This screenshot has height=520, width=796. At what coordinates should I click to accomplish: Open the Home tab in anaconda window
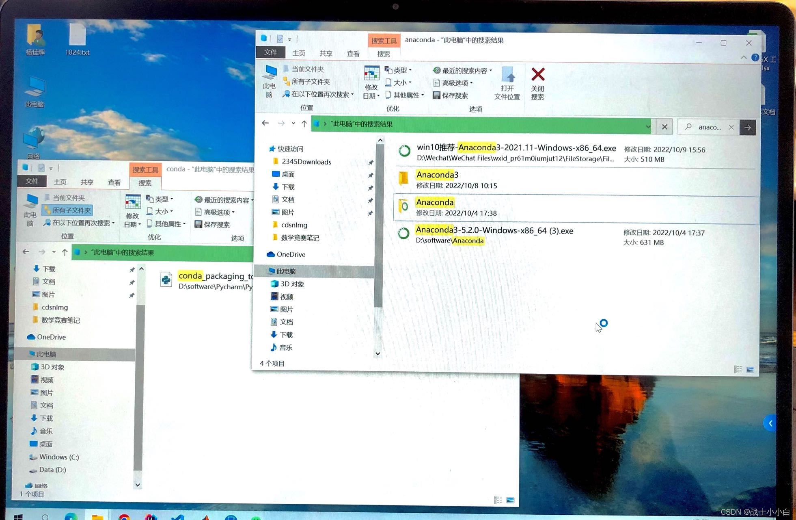coord(299,53)
